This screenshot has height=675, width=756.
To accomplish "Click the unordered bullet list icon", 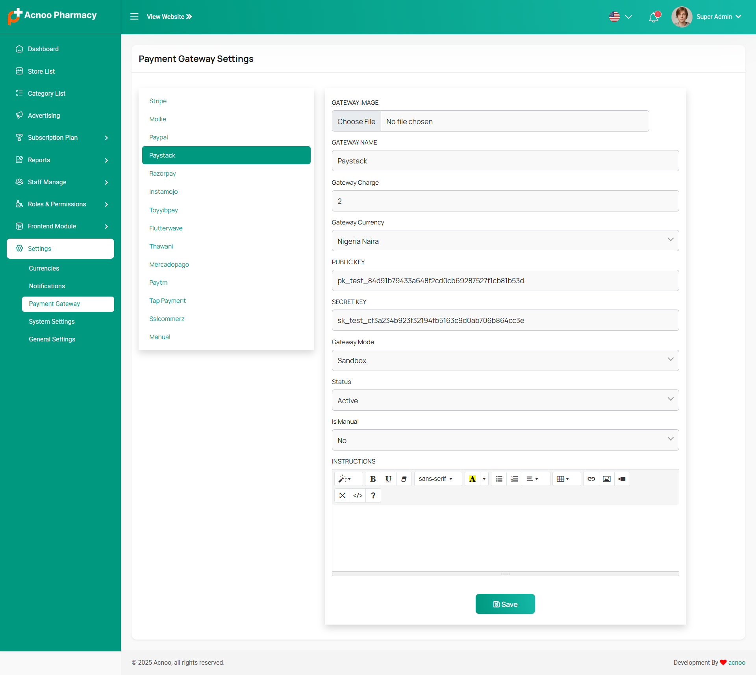I will click(498, 479).
